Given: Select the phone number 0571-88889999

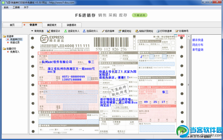Looking at the screenshot, I should [73, 77].
